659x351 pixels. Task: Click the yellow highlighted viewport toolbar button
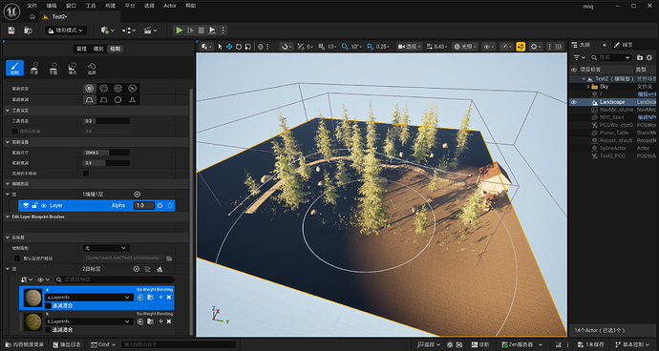pyautogui.click(x=521, y=47)
